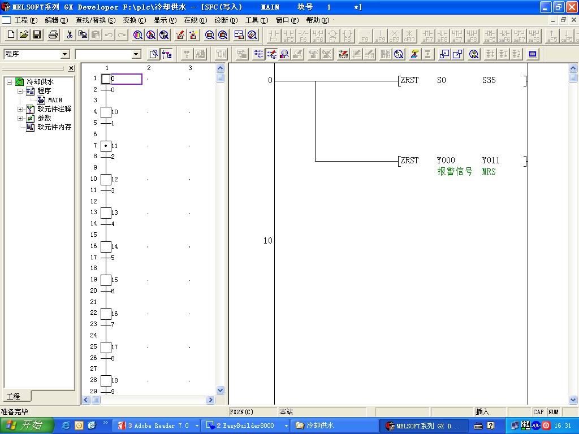The image size is (579, 434).
Task: Switch to EasyBuilder8000 taskbar button
Action: point(244,426)
